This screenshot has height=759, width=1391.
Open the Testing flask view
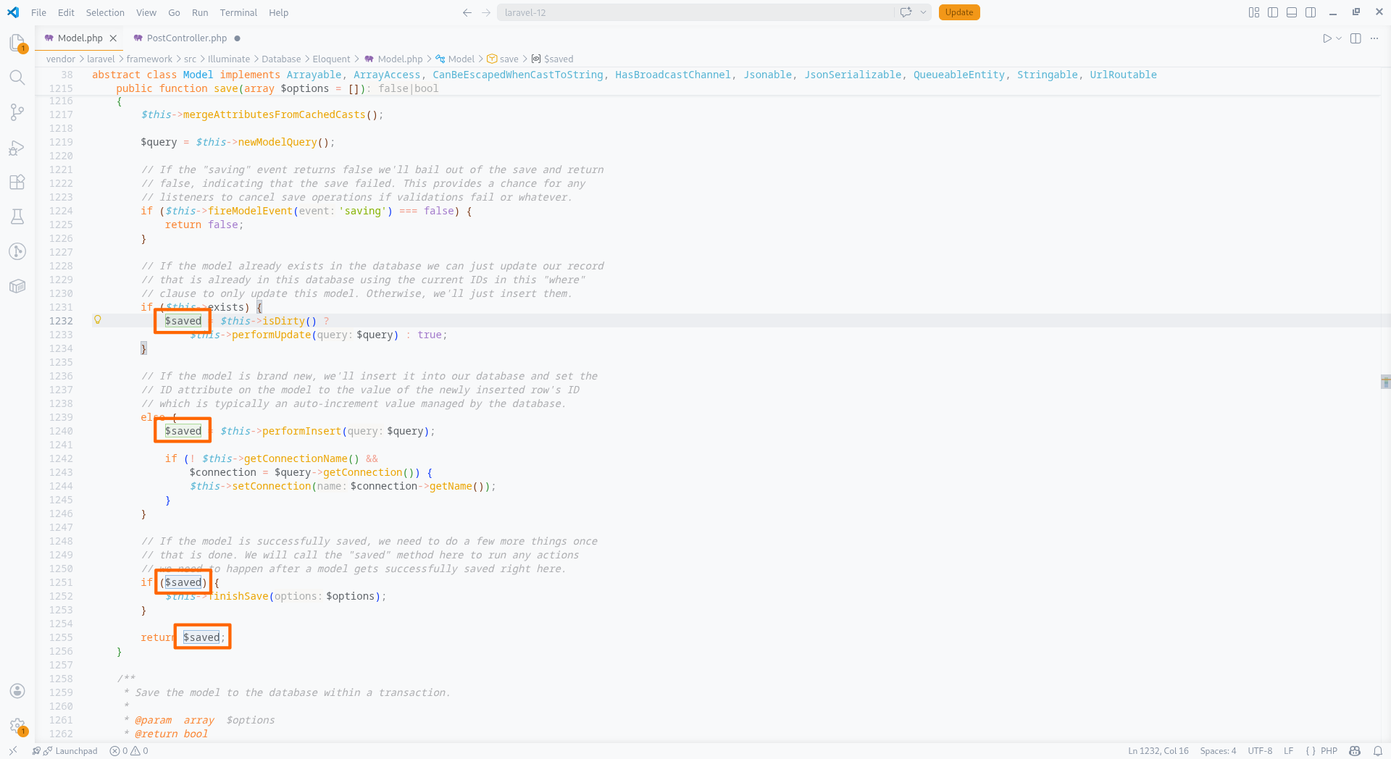click(x=17, y=217)
